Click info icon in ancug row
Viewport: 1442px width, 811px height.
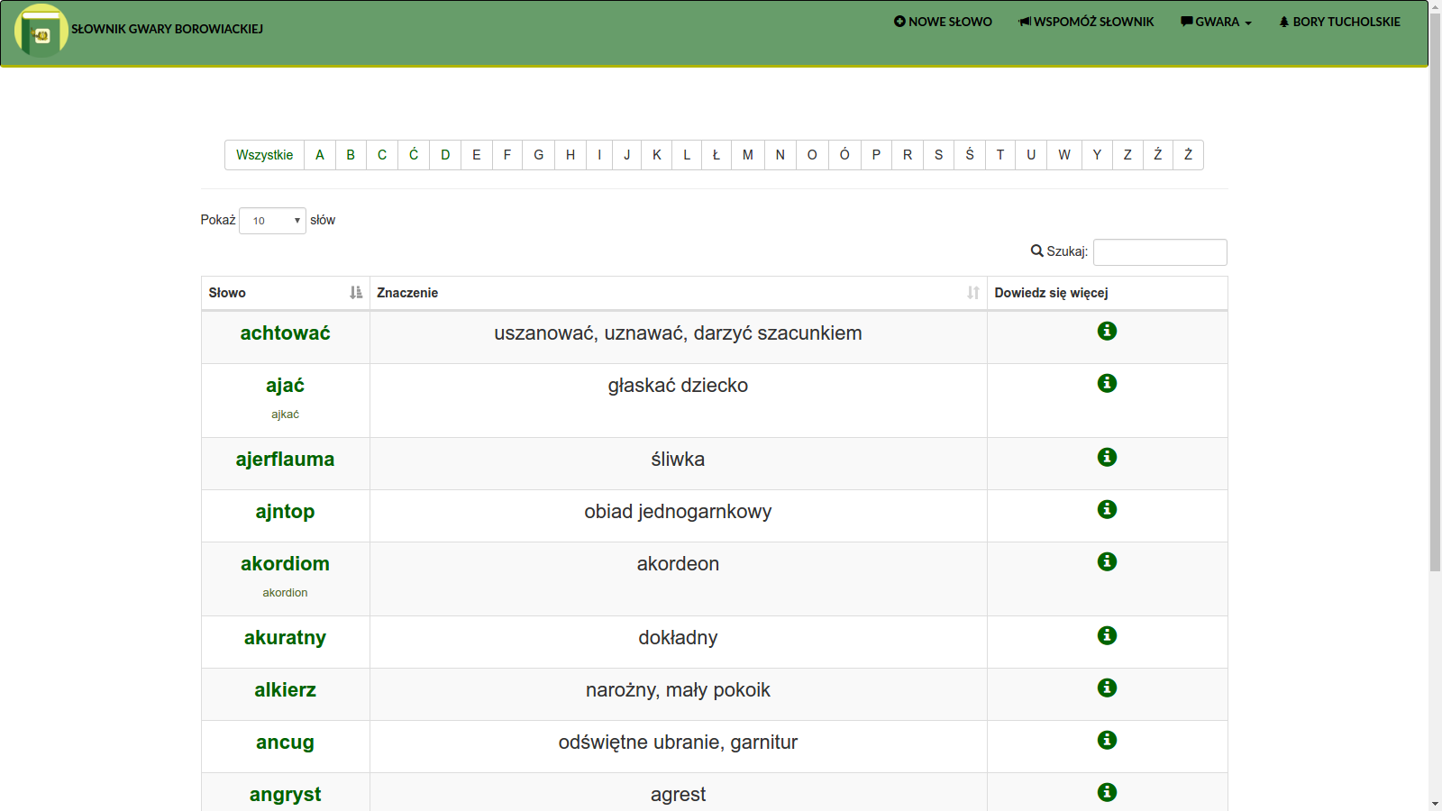click(1107, 740)
